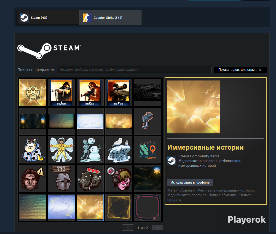This screenshot has width=276, height=234.
Task: Click the Steam icon in the Steam tab
Action: coord(24,18)
